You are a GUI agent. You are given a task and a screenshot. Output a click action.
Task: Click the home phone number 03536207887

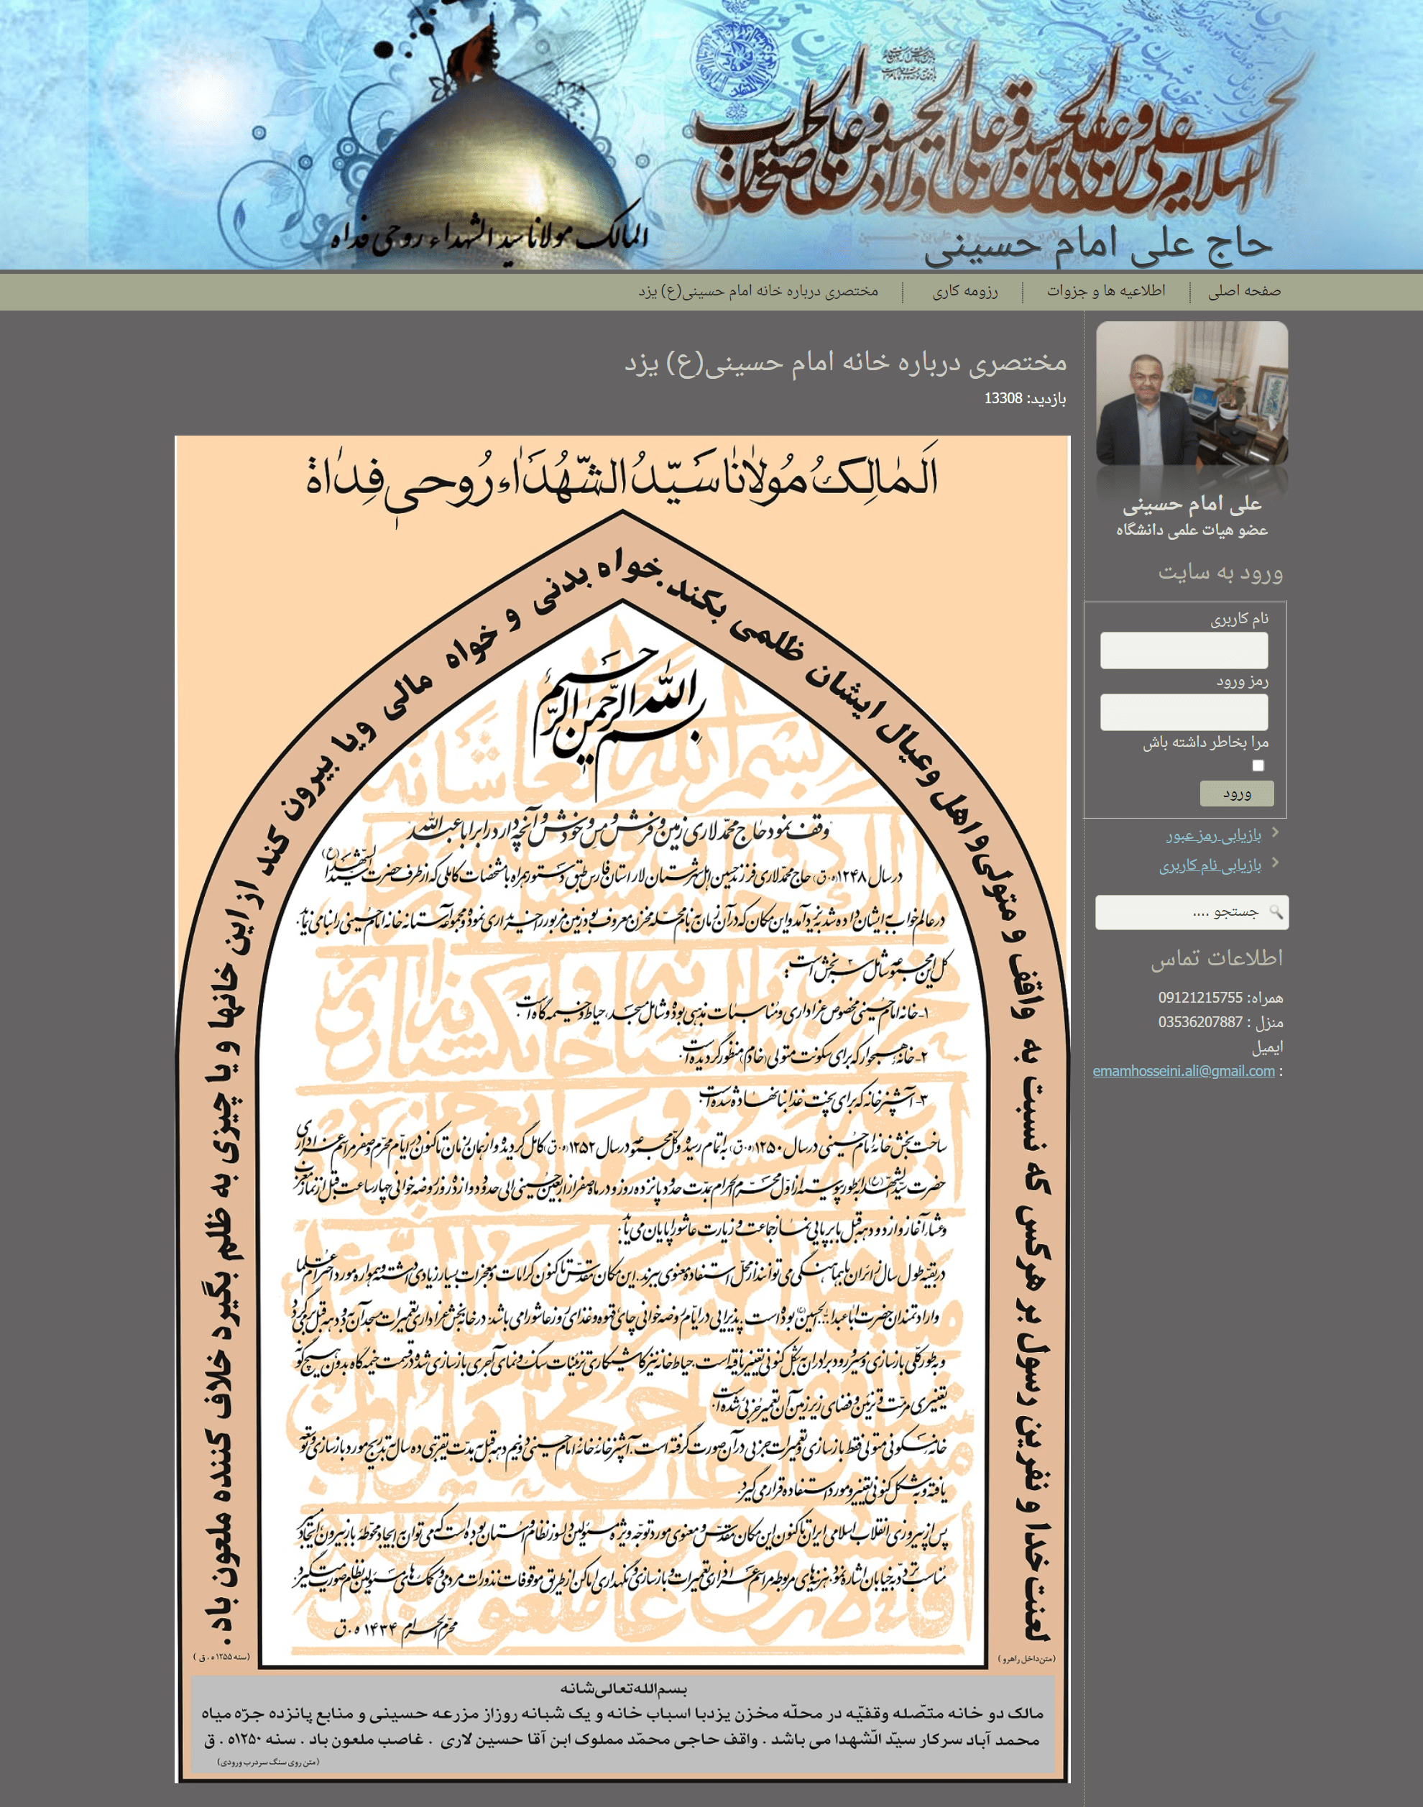tap(1199, 1022)
